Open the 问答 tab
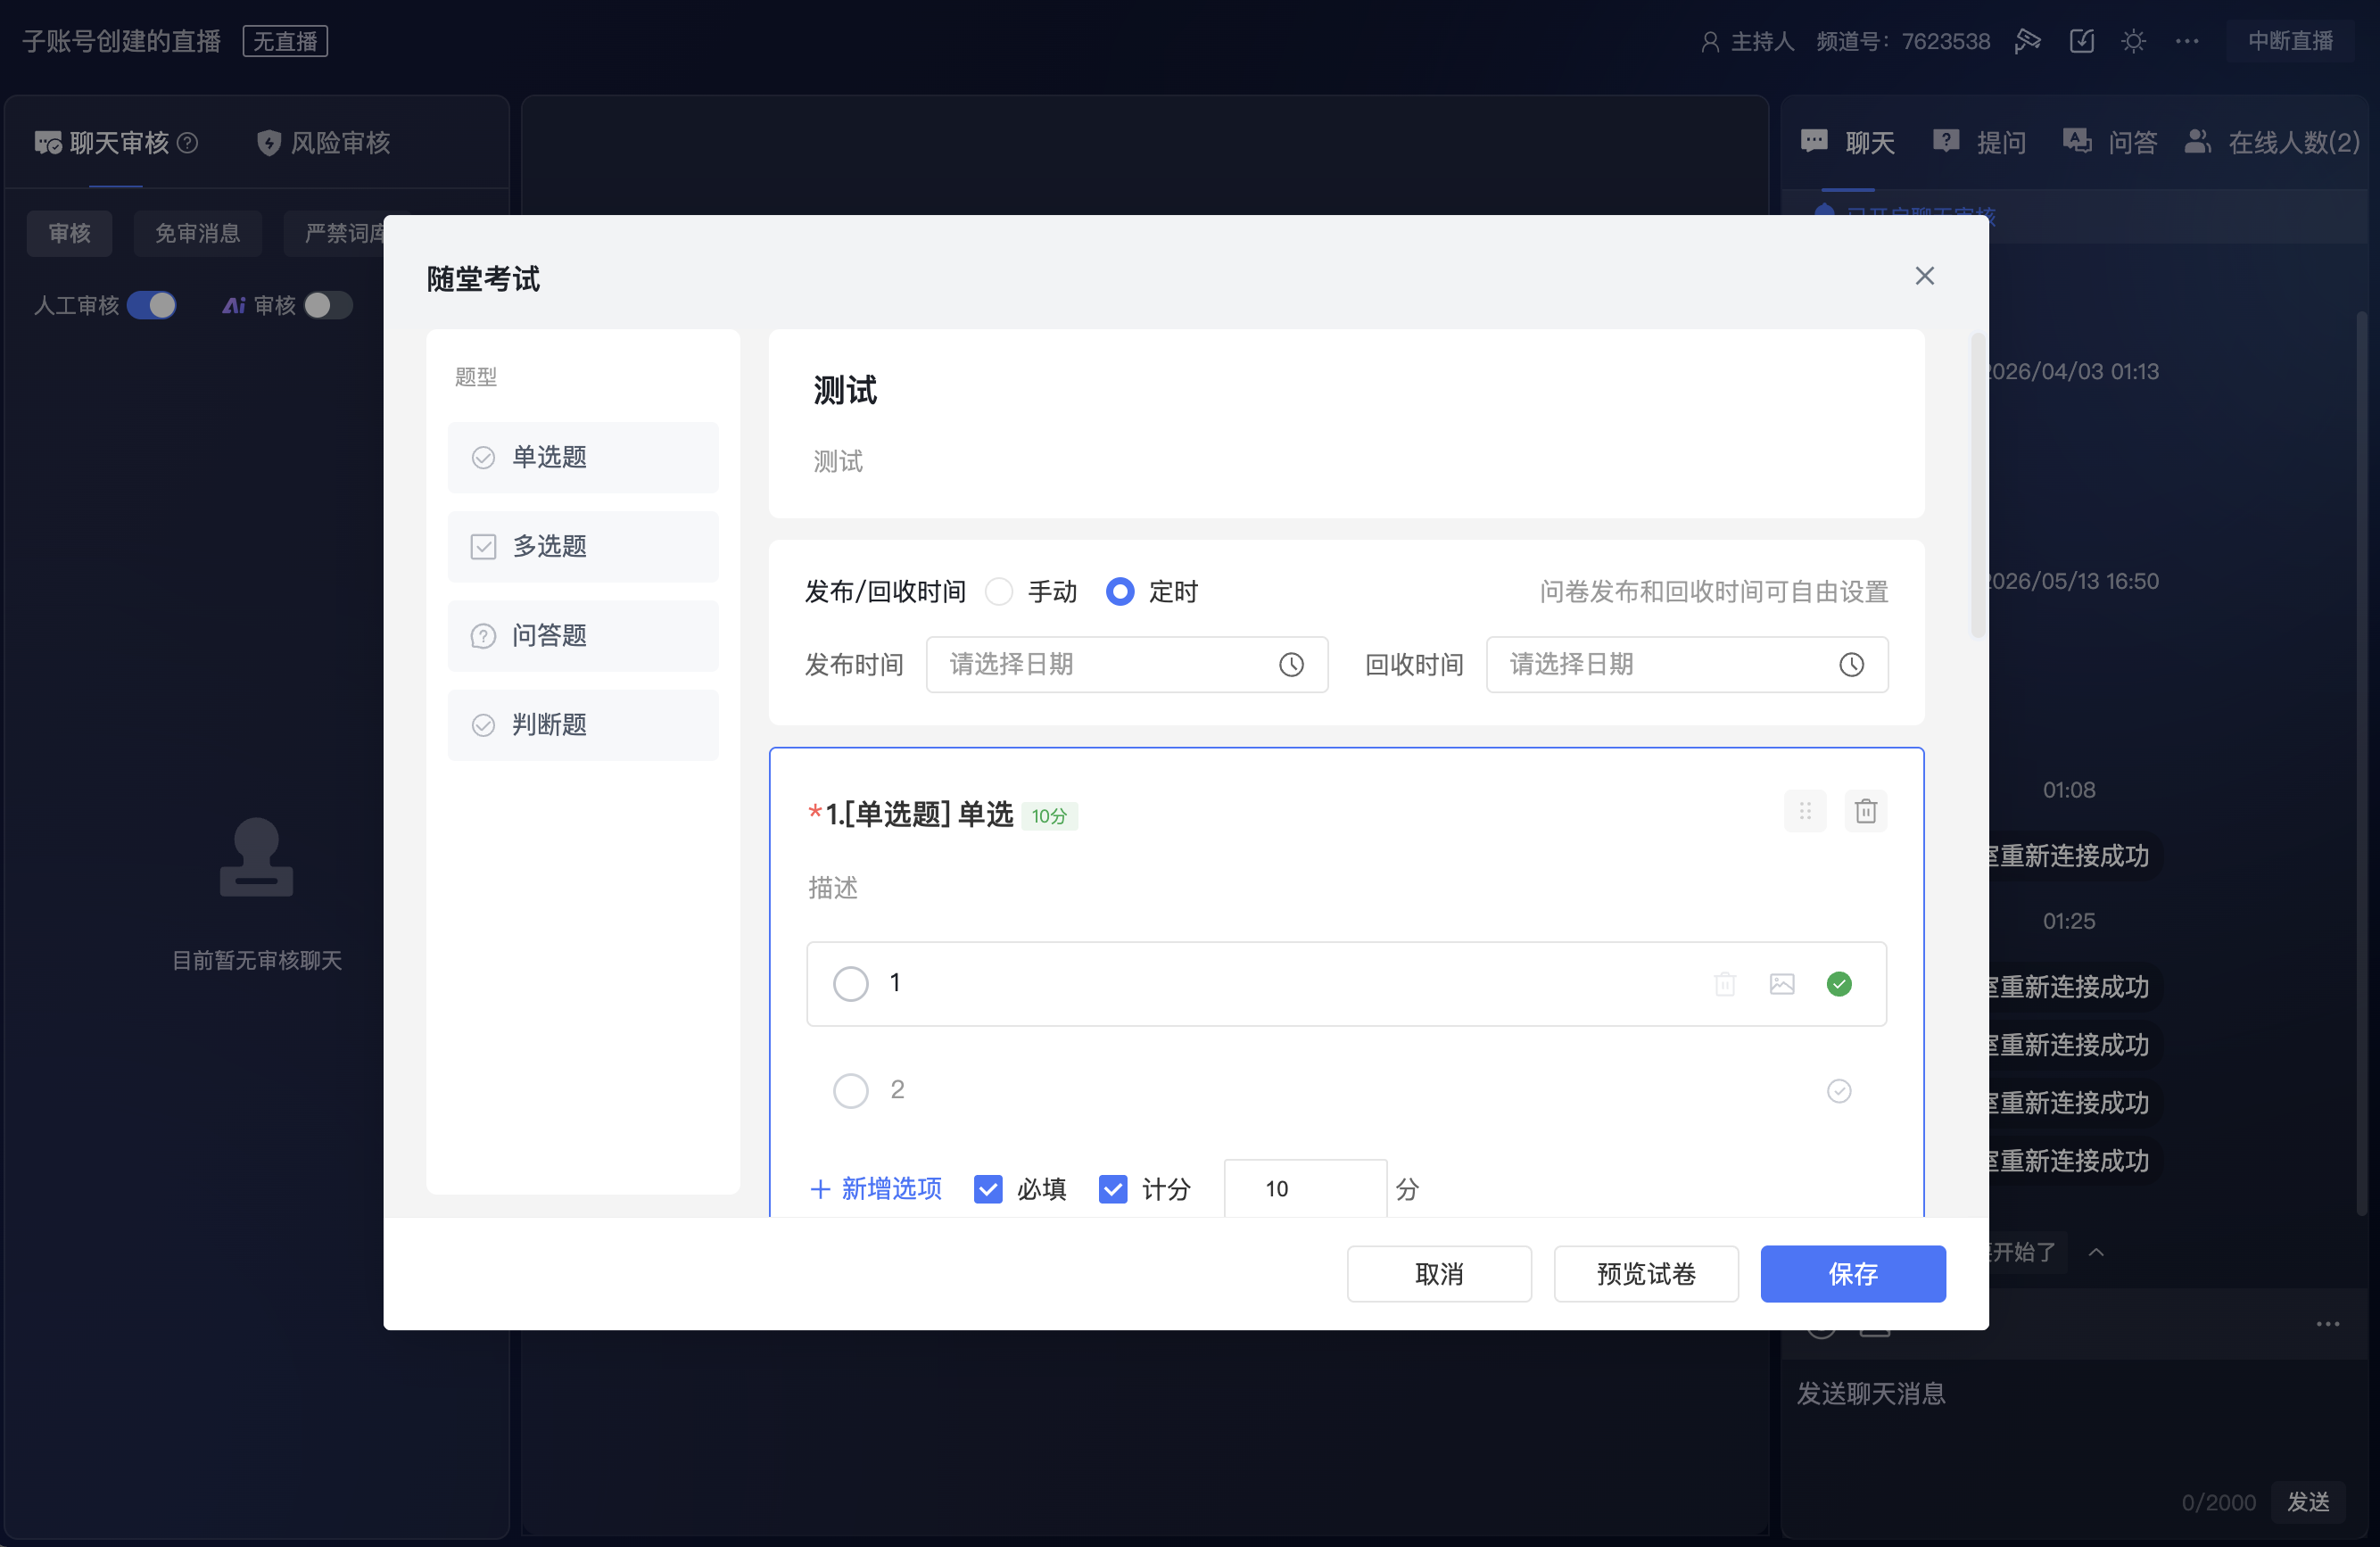This screenshot has width=2380, height=1547. point(2110,142)
